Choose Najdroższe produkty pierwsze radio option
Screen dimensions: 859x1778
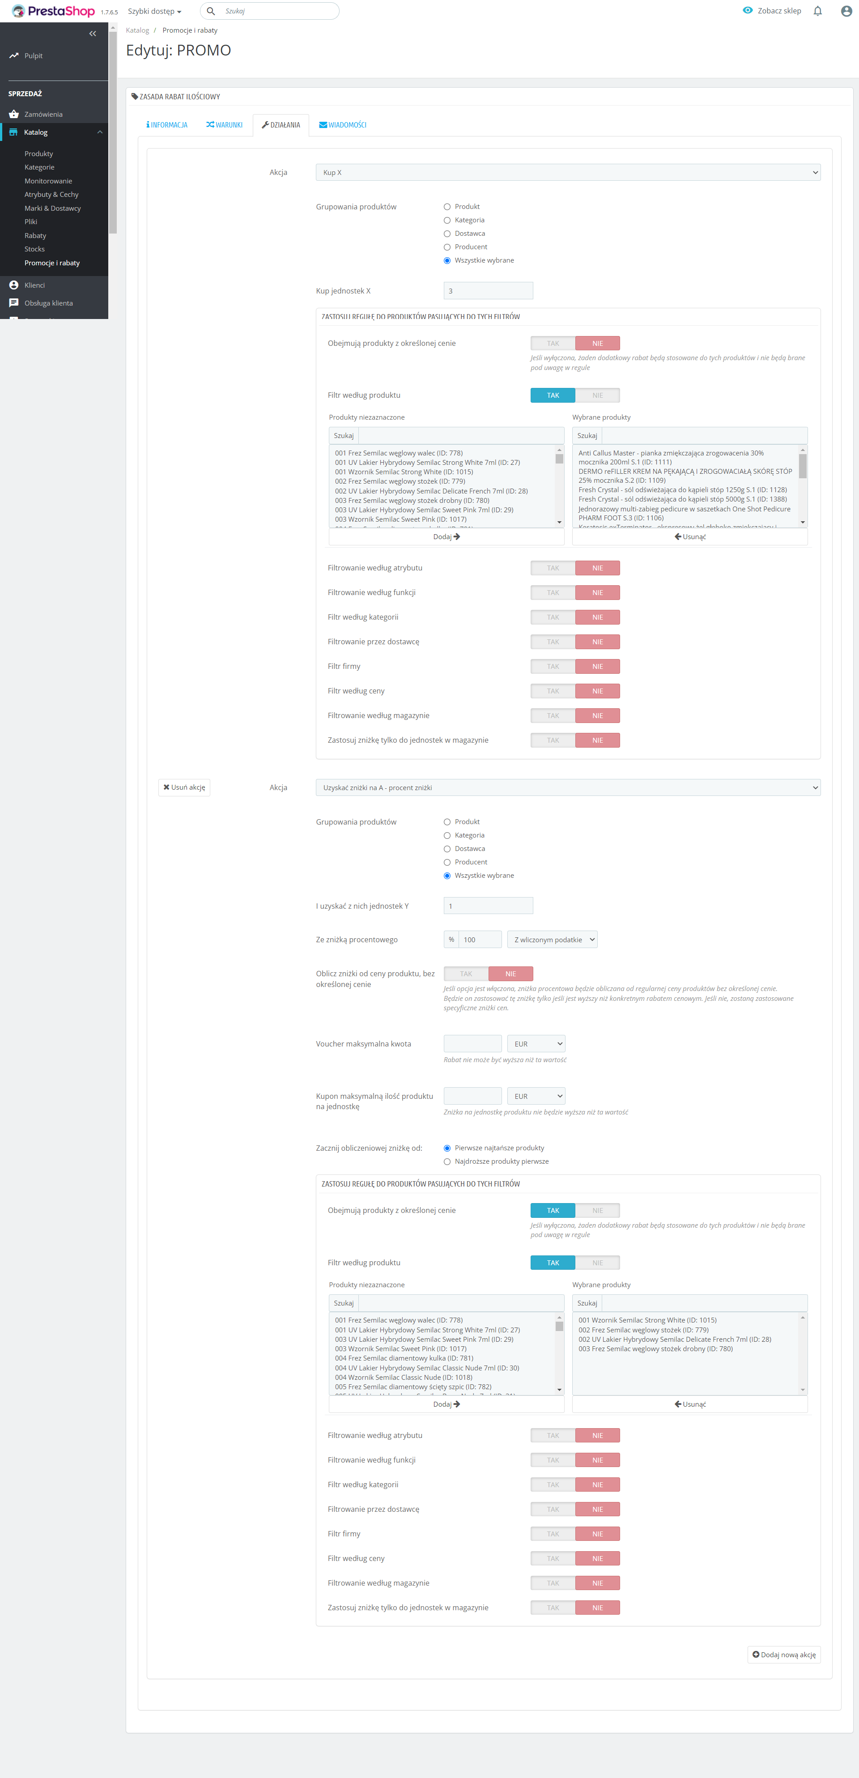[x=447, y=1161]
